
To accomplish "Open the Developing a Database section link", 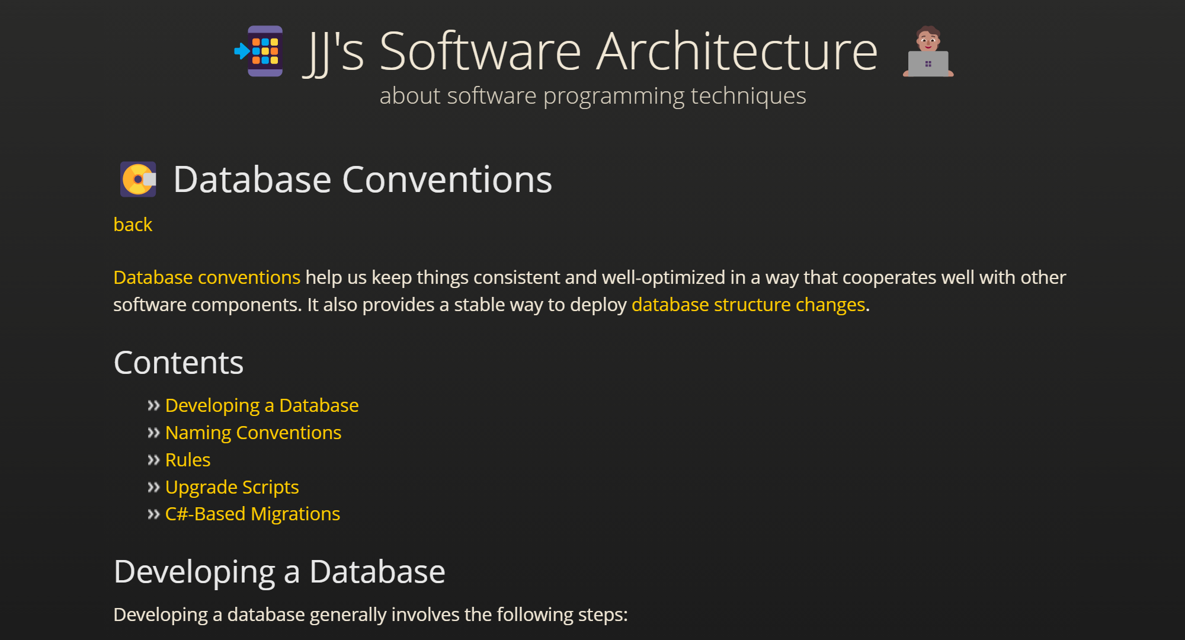I will click(262, 405).
